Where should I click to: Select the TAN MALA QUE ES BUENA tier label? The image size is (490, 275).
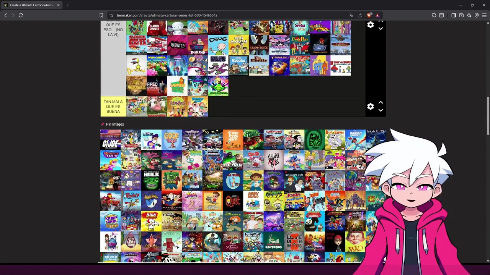(113, 107)
